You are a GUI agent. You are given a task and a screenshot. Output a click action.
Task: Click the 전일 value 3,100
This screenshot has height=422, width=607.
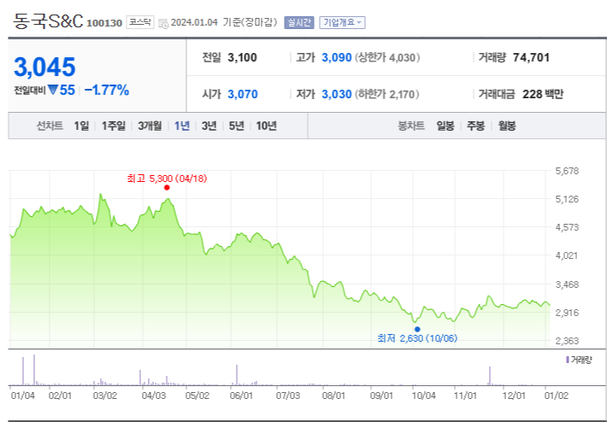pyautogui.click(x=242, y=57)
